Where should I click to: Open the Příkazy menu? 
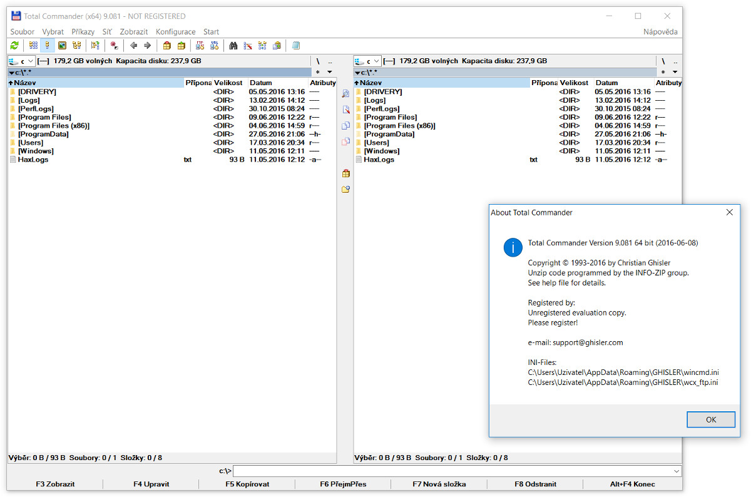pyautogui.click(x=83, y=32)
